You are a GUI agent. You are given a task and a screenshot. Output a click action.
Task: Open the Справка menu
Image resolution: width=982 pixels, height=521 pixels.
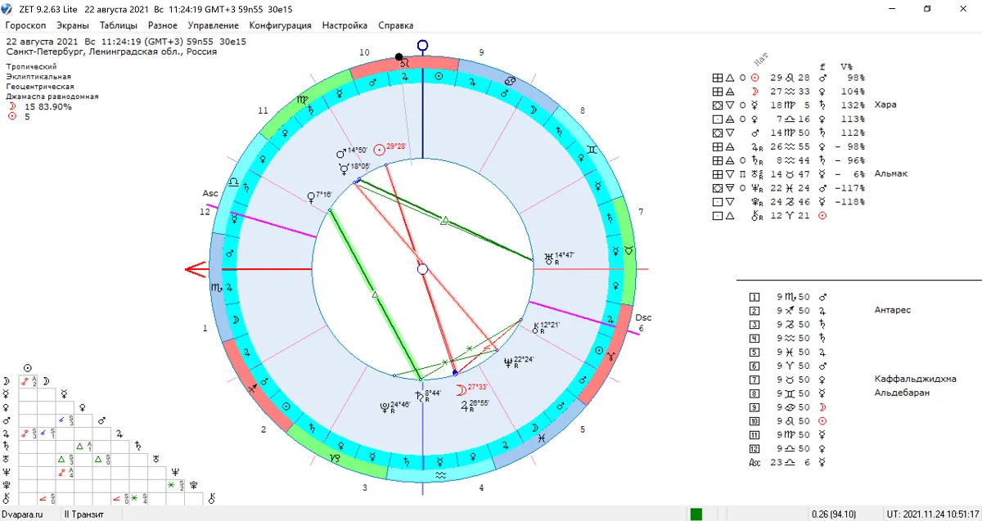(395, 25)
